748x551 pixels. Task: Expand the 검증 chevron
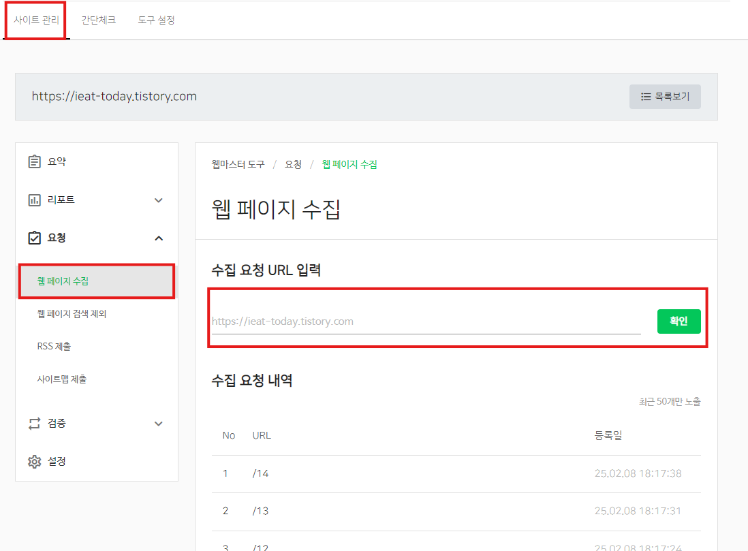(x=159, y=424)
